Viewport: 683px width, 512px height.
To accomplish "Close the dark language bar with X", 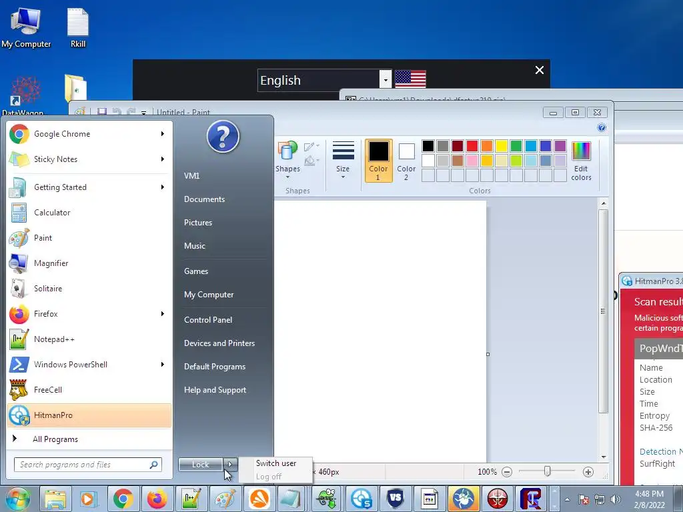I will click(539, 70).
